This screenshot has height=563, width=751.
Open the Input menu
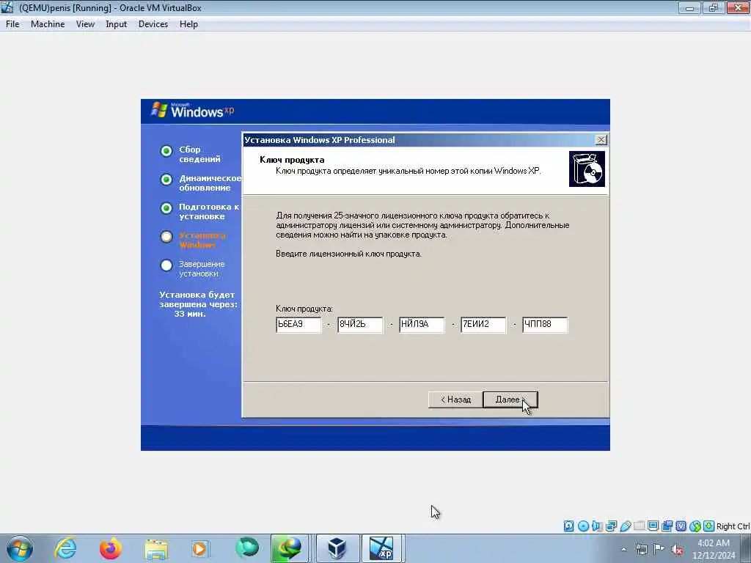116,24
